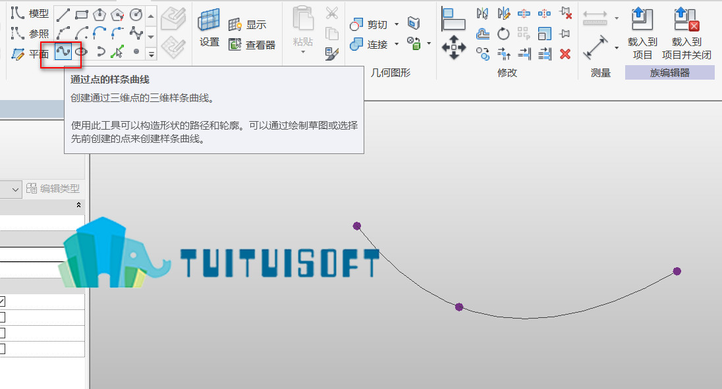Click the folded-sheet icon right of 剪切

414,23
